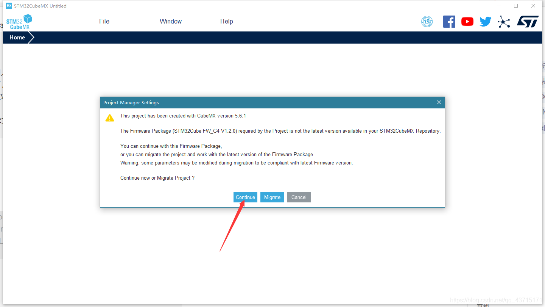The width and height of the screenshot is (545, 307).
Task: Click the warning triangle icon in dialog
Action: tap(110, 118)
